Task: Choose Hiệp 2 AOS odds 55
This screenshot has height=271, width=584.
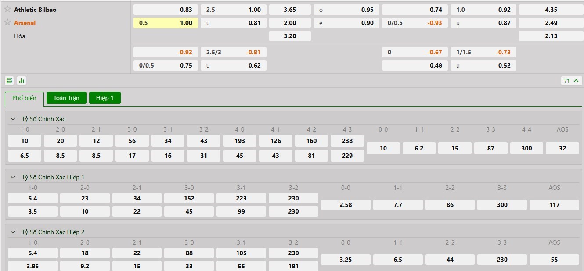Action: 555,260
